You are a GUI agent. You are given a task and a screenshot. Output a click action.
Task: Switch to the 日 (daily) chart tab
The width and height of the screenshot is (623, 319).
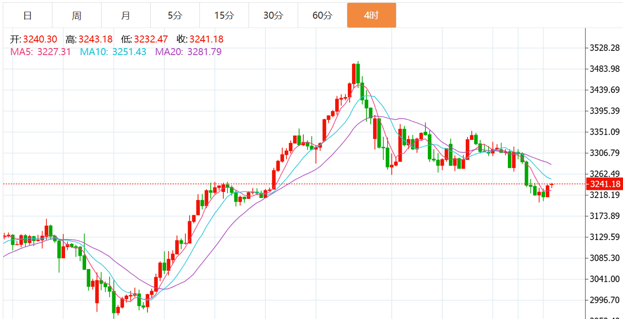(x=28, y=15)
